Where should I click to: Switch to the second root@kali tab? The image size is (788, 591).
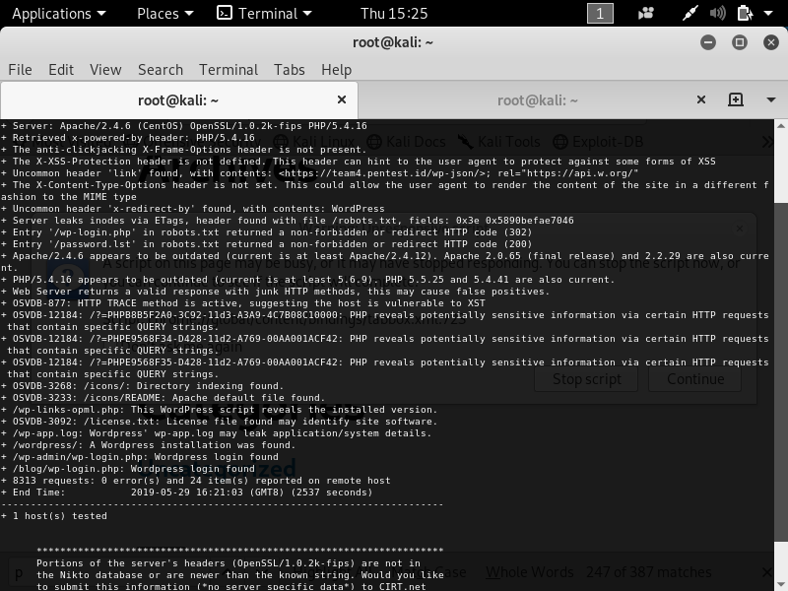(x=537, y=100)
